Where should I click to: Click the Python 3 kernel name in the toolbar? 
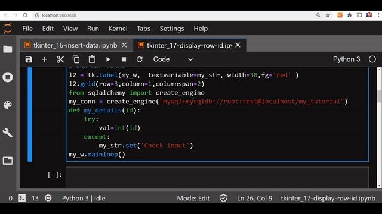[x=346, y=59]
